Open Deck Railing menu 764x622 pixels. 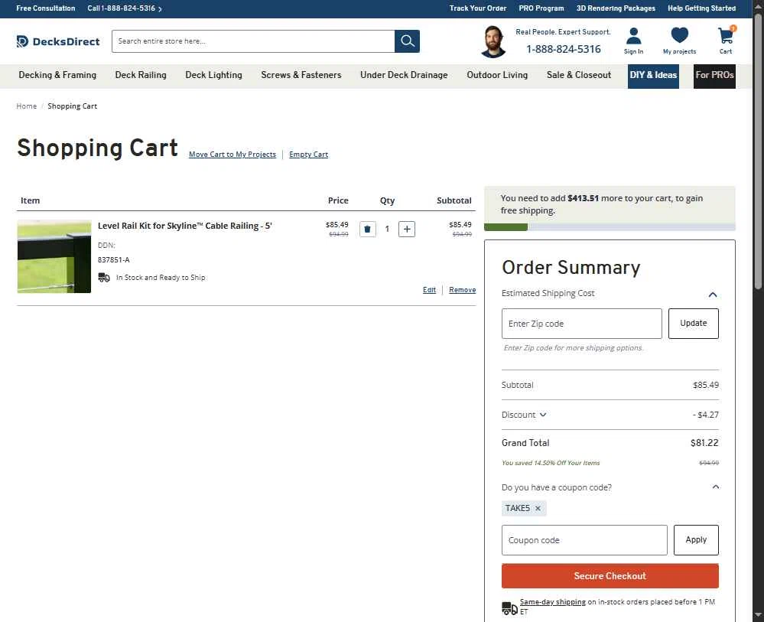[x=141, y=75]
